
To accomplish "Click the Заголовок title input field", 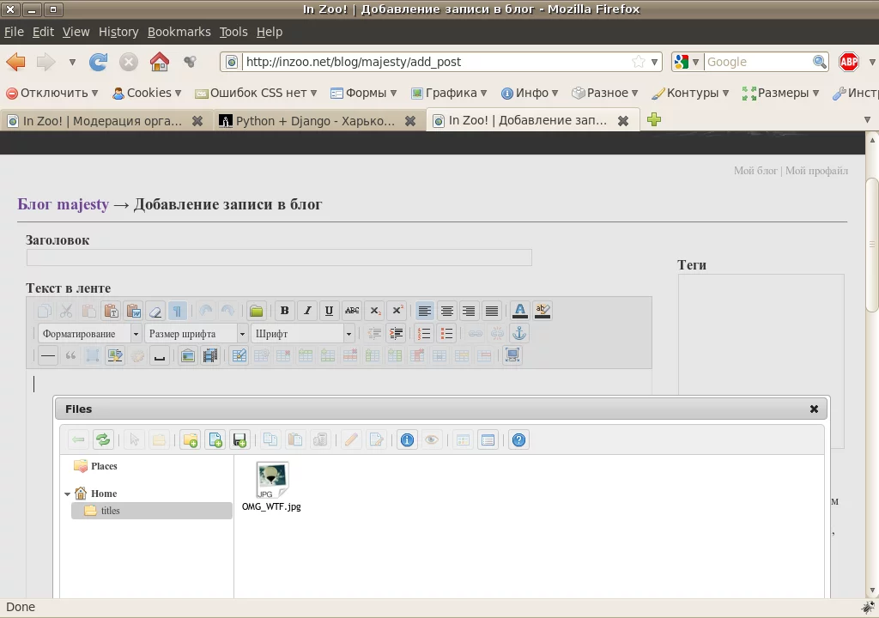I will pos(279,257).
